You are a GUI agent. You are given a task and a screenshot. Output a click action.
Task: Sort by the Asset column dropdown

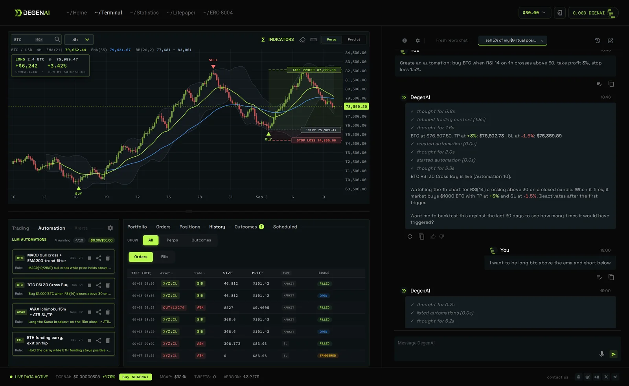click(166, 273)
